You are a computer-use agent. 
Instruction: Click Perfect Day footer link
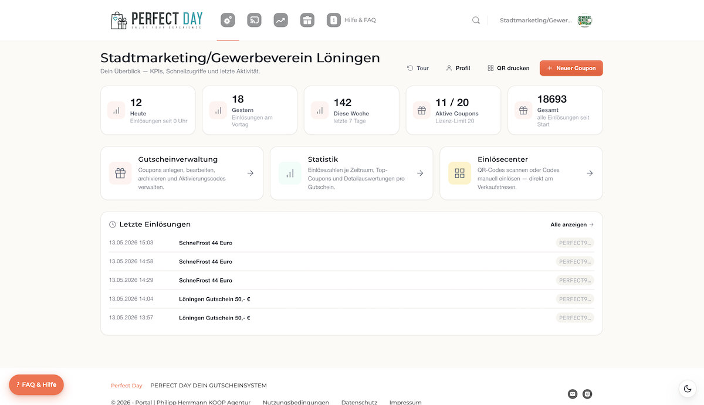127,386
